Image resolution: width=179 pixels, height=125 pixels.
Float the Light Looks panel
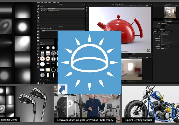[x=83, y=26]
